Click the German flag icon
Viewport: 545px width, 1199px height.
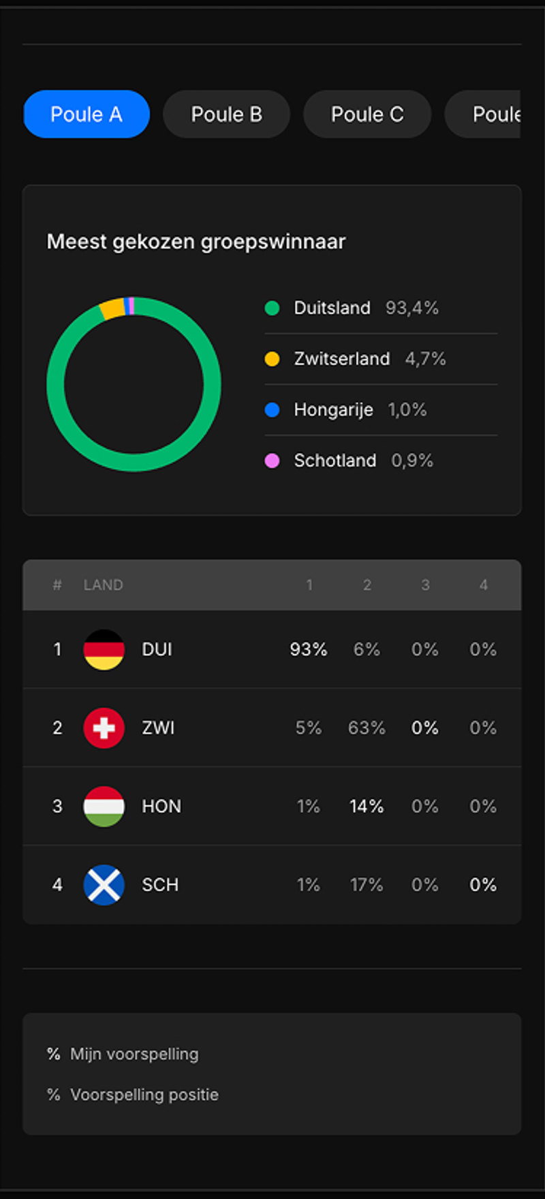104,649
